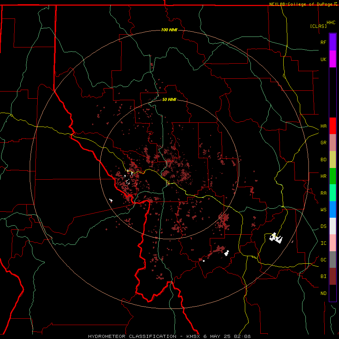Viewport: 339px width, 339px height.
Task: Click the WS legend label
Action: click(x=323, y=210)
